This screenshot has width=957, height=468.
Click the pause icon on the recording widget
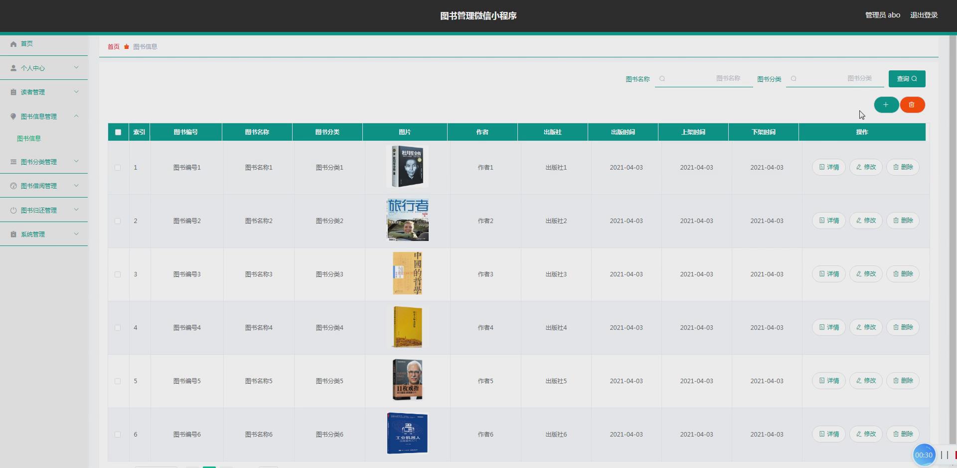[945, 455]
